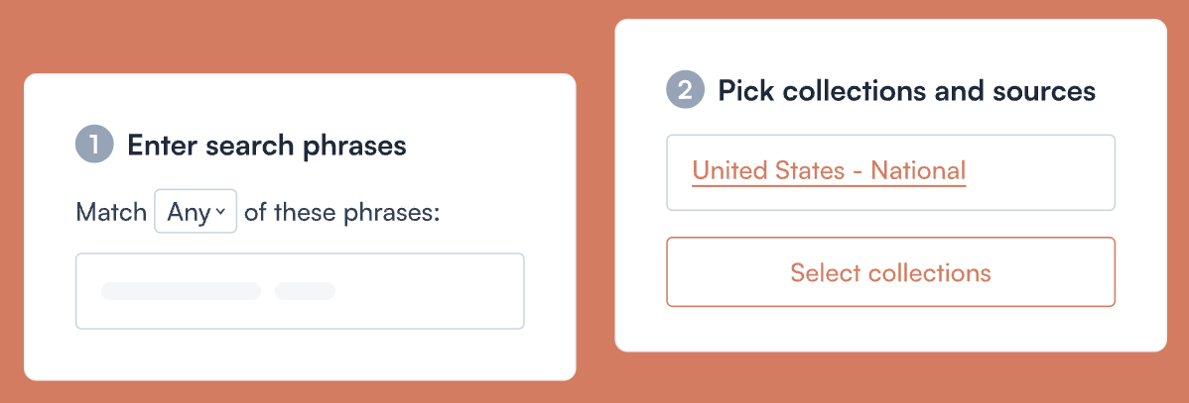
Task: Click empty area of the collections card
Action: (893, 329)
